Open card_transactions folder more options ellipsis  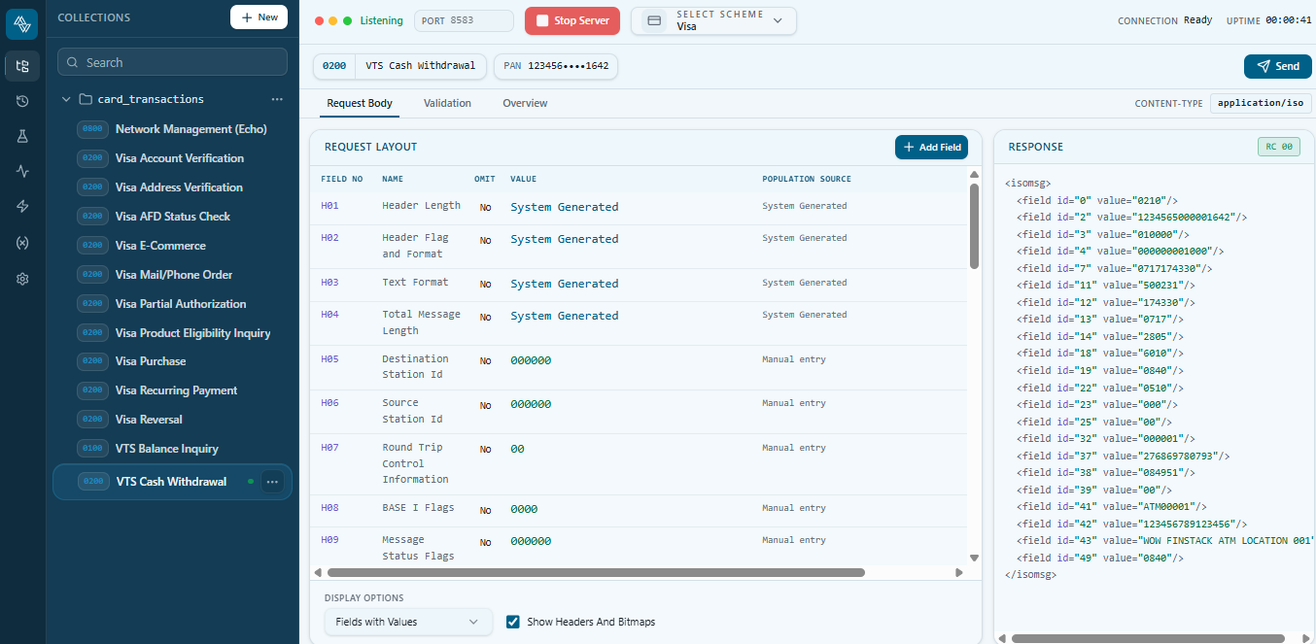(277, 99)
